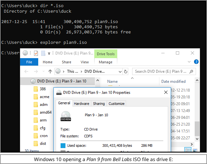Click 'This ...' breadcrumb in address bar
207x164 pixels.
(x=73, y=71)
